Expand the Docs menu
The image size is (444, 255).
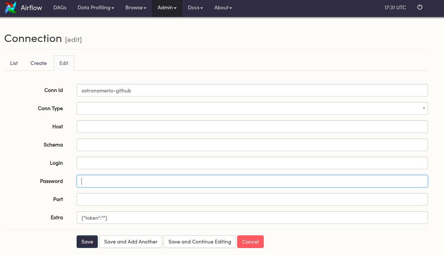(x=195, y=7)
